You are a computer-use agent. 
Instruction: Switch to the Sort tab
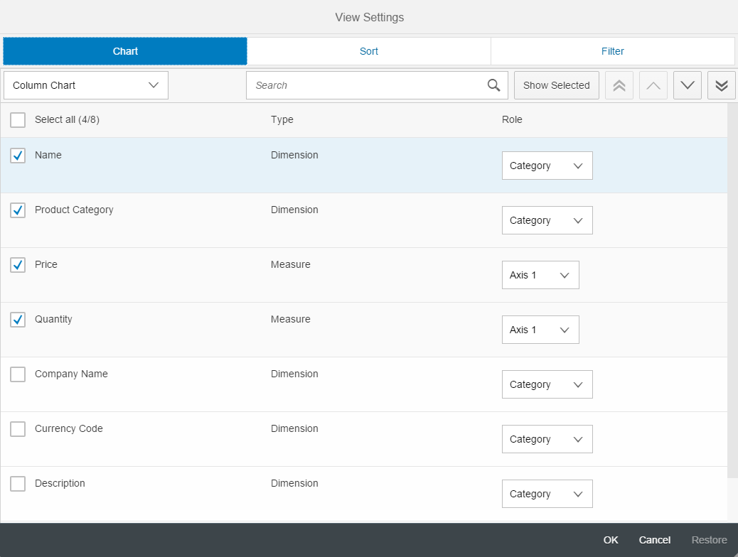[368, 51]
